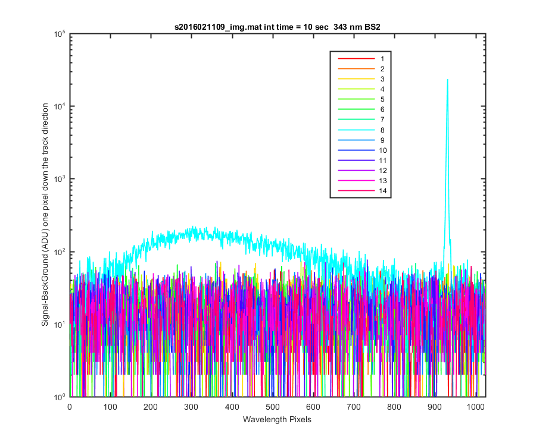Click x-axis tick label 0
Image resolution: width=536 pixels, height=446 pixels.
click(x=70, y=407)
